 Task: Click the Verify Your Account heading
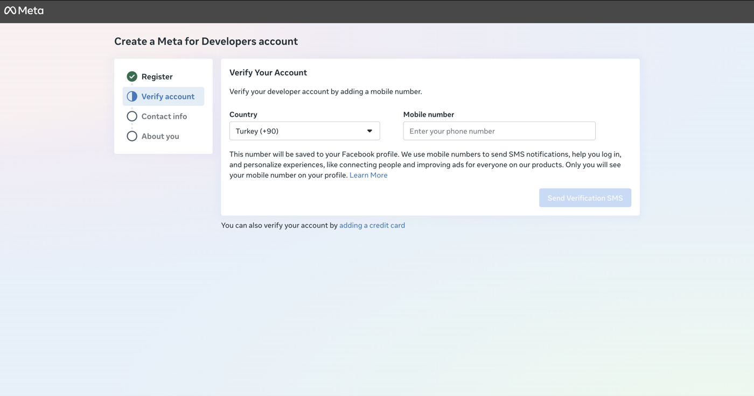coord(268,73)
